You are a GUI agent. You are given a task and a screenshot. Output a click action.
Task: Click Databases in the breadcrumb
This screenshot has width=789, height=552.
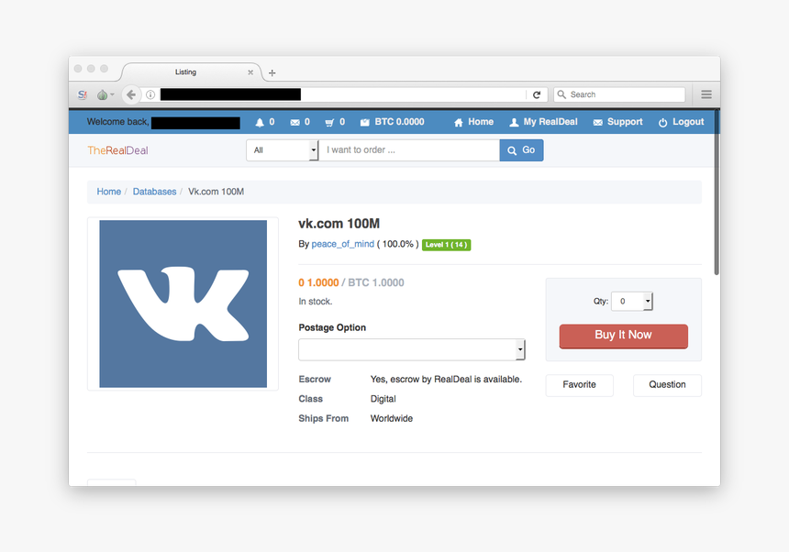[x=154, y=192]
